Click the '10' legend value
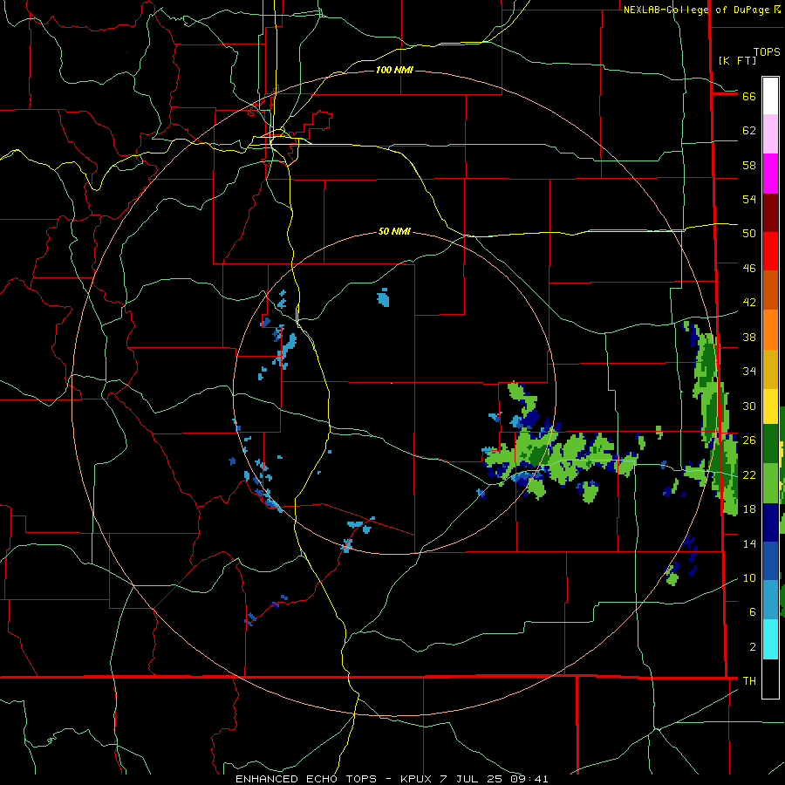The image size is (785, 785). point(749,577)
